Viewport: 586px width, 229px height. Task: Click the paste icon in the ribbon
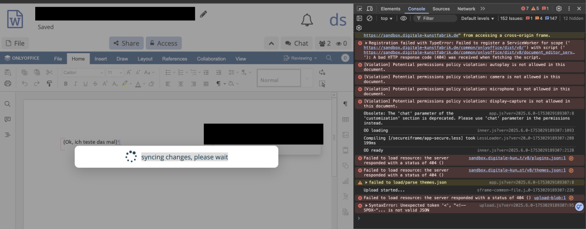coord(37,72)
